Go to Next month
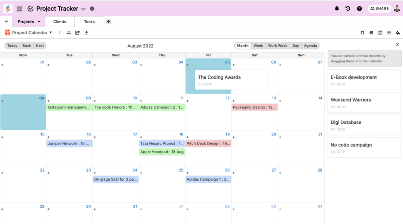This screenshot has height=224, width=403. [40, 46]
